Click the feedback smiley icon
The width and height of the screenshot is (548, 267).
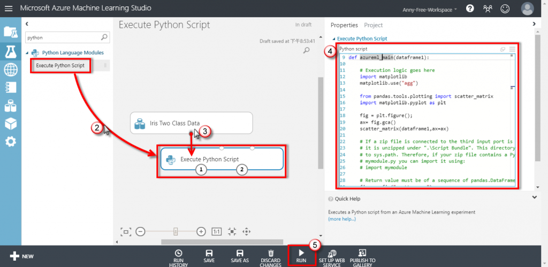505,9
